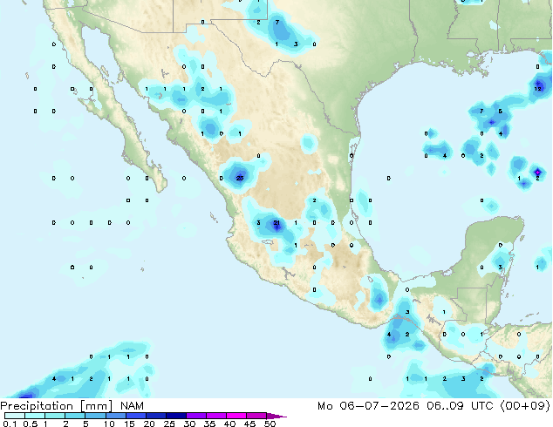
Task: Click the '40' legend scale label
Action: (x=229, y=424)
